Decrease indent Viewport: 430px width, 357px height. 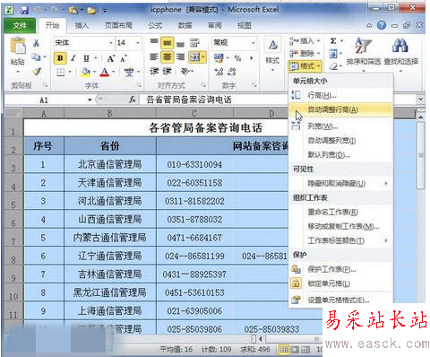[x=154, y=71]
